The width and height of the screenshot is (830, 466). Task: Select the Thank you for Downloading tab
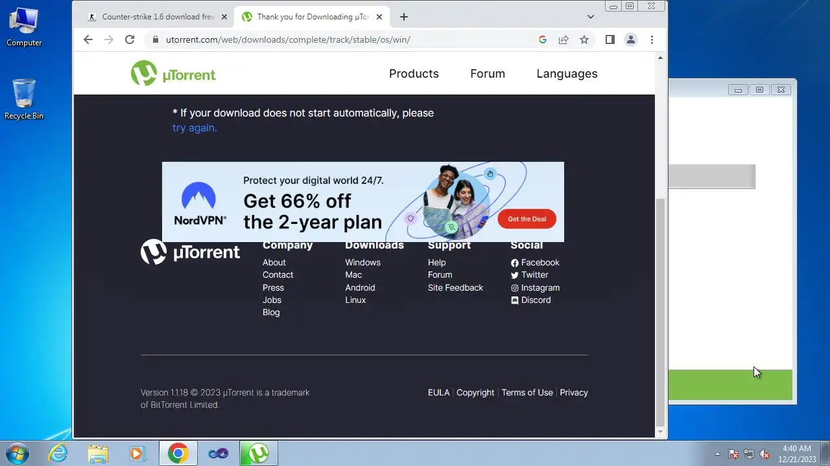[312, 17]
